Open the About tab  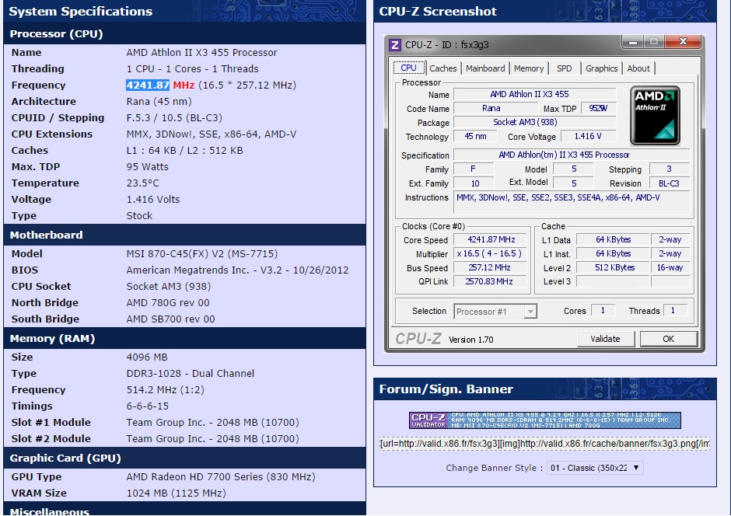[638, 68]
